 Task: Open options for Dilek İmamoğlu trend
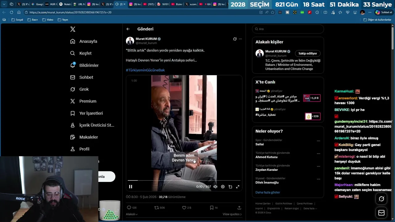tap(318, 179)
